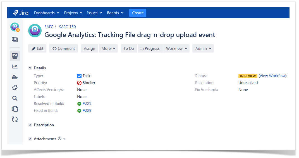Click the refresh arrows sidebar icon
The width and height of the screenshot is (299, 158).
15,119
